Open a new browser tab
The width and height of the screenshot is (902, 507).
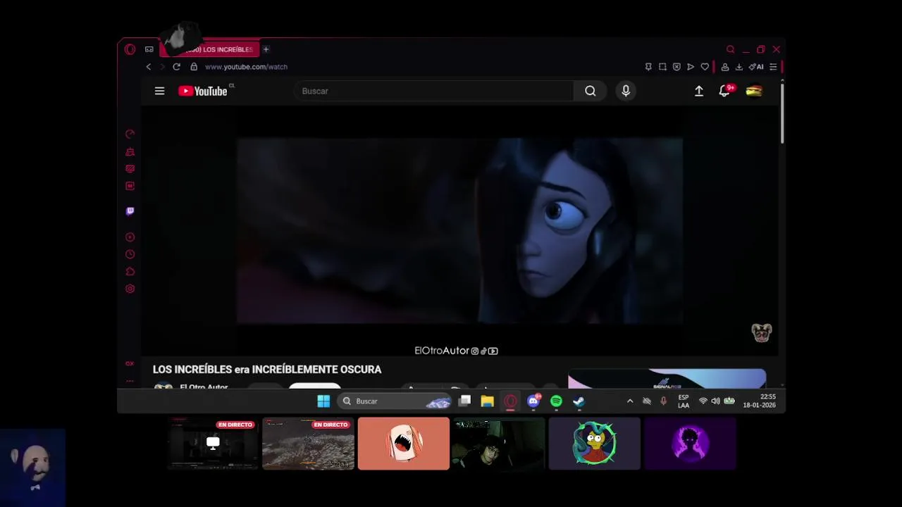(266, 49)
